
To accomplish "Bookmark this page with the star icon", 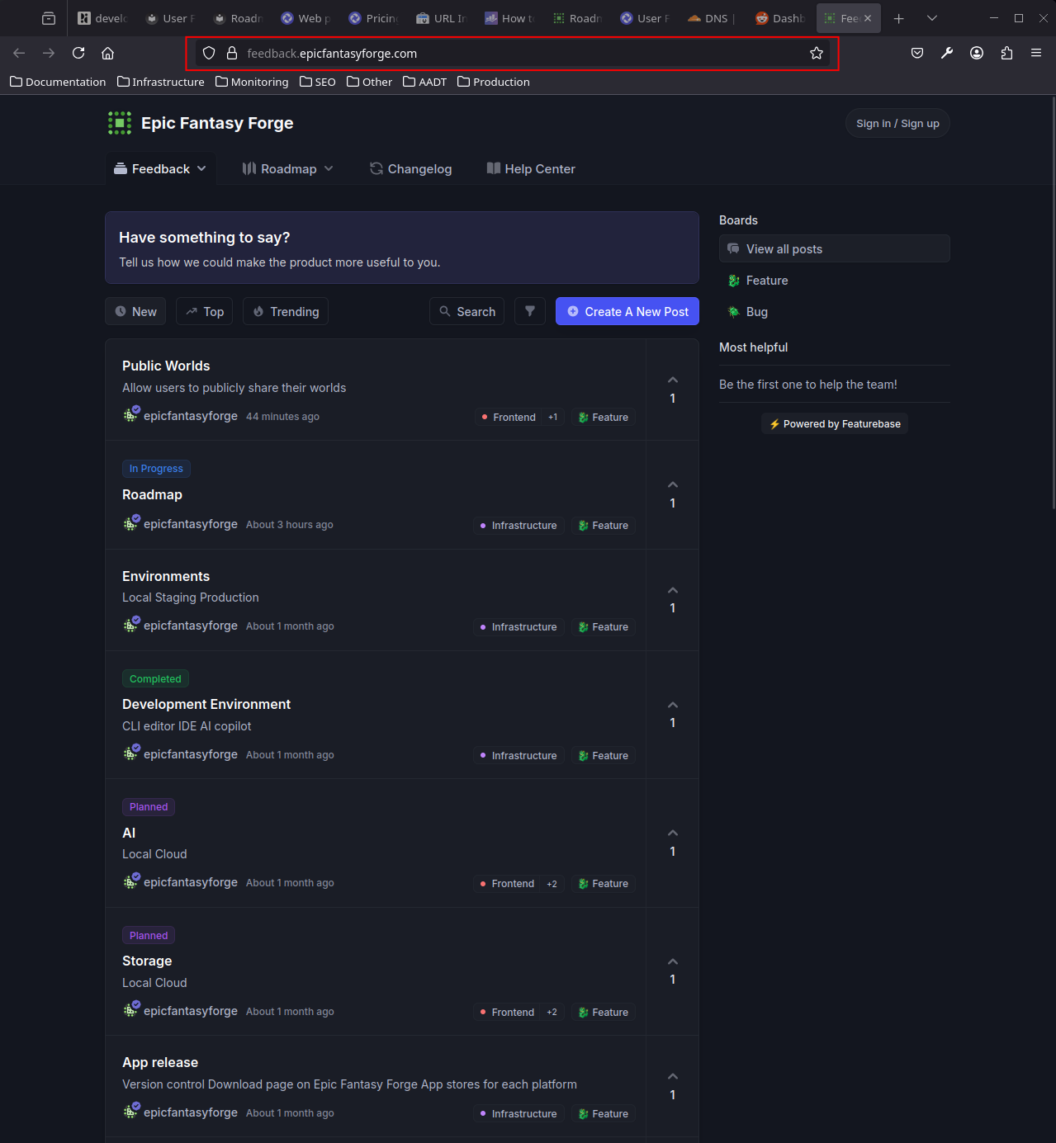I will pyautogui.click(x=817, y=53).
